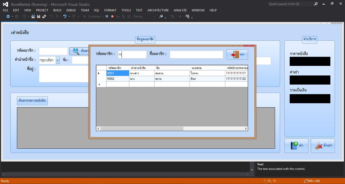The width and height of the screenshot is (345, 184).
Task: Click the รหัสสมาชิก field on main form
Action: click(x=53, y=51)
